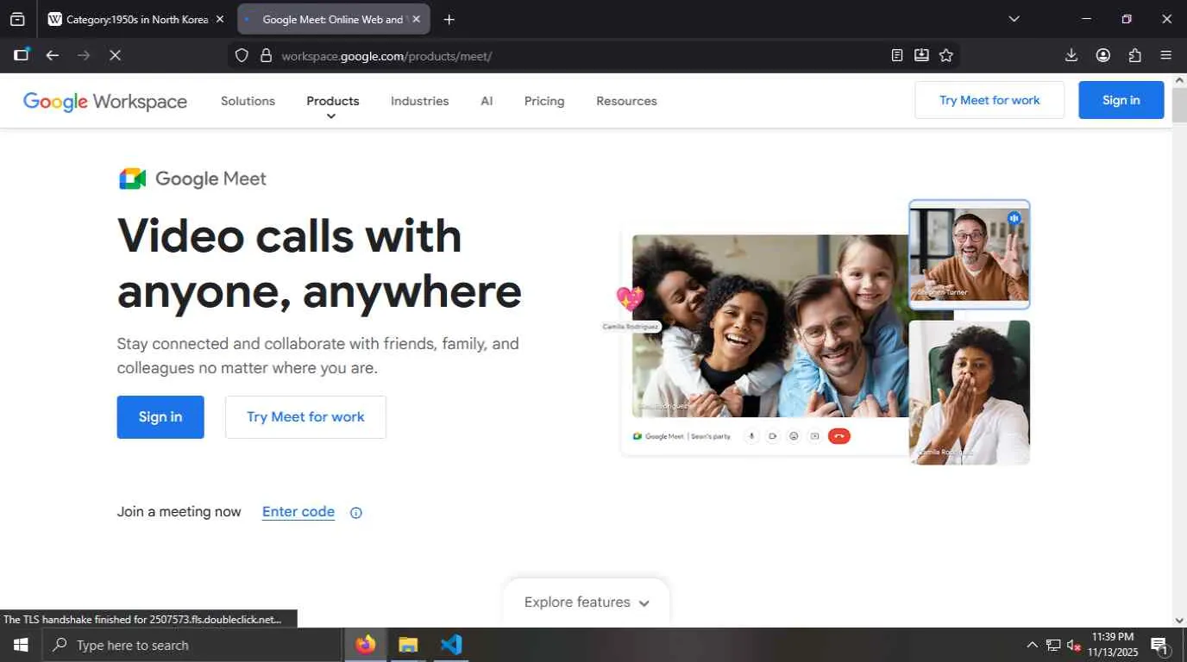The image size is (1187, 662).
Task: Click the scrollbar down arrow
Action: (x=1179, y=620)
